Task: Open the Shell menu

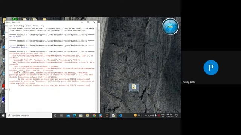Action: click(16, 26)
